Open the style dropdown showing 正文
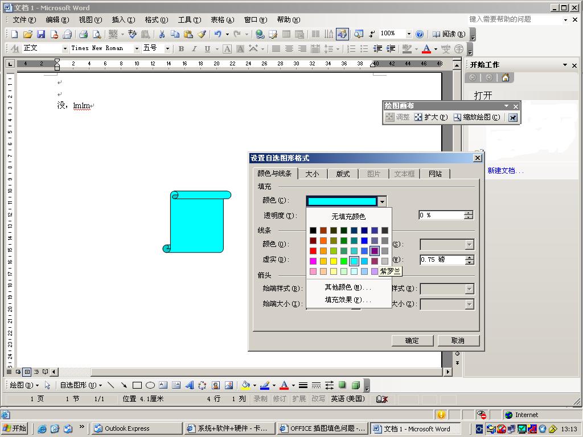This screenshot has width=583, height=437. coord(65,48)
